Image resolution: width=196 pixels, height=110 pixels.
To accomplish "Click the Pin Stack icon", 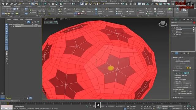I will click(x=173, y=53).
